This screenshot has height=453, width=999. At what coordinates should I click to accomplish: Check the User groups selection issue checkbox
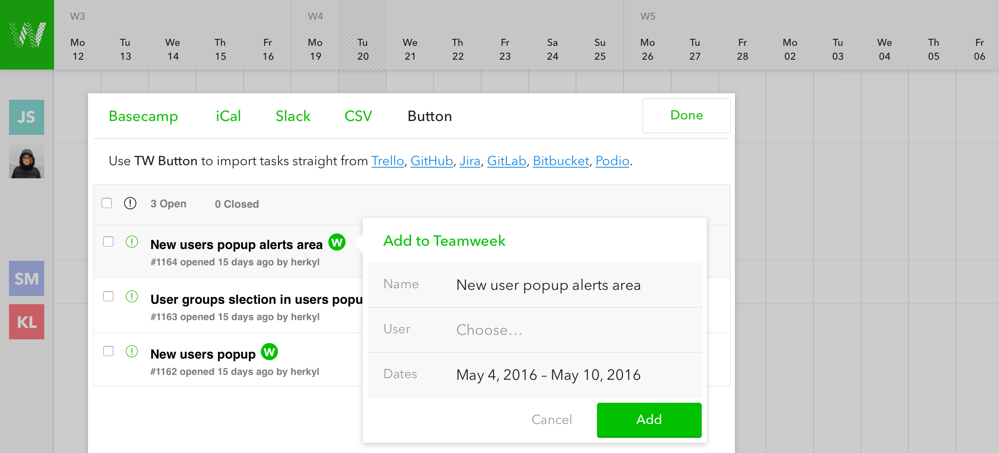108,296
